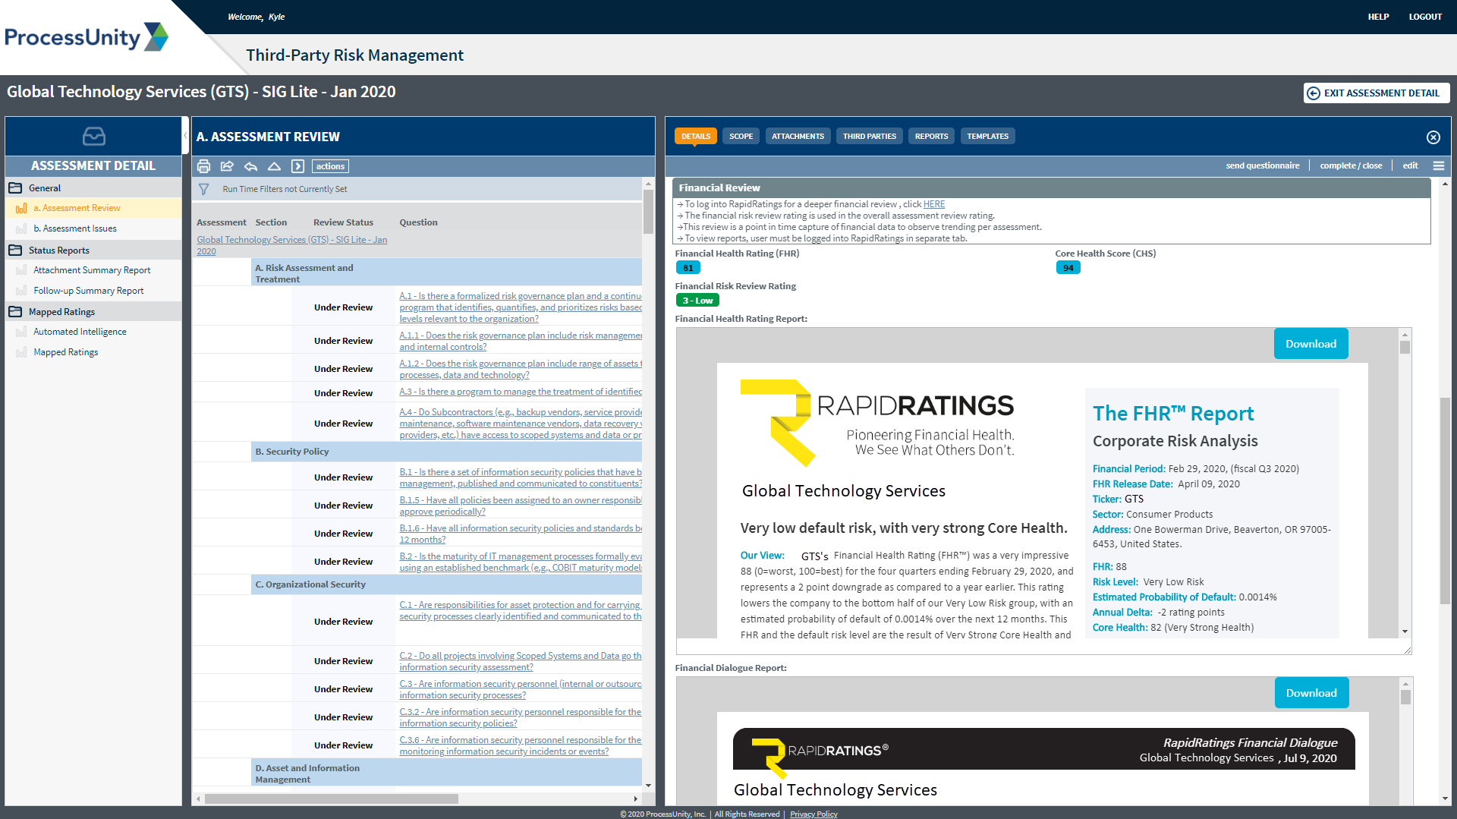Open question C.3.6 link
The image size is (1457, 819).
point(521,745)
